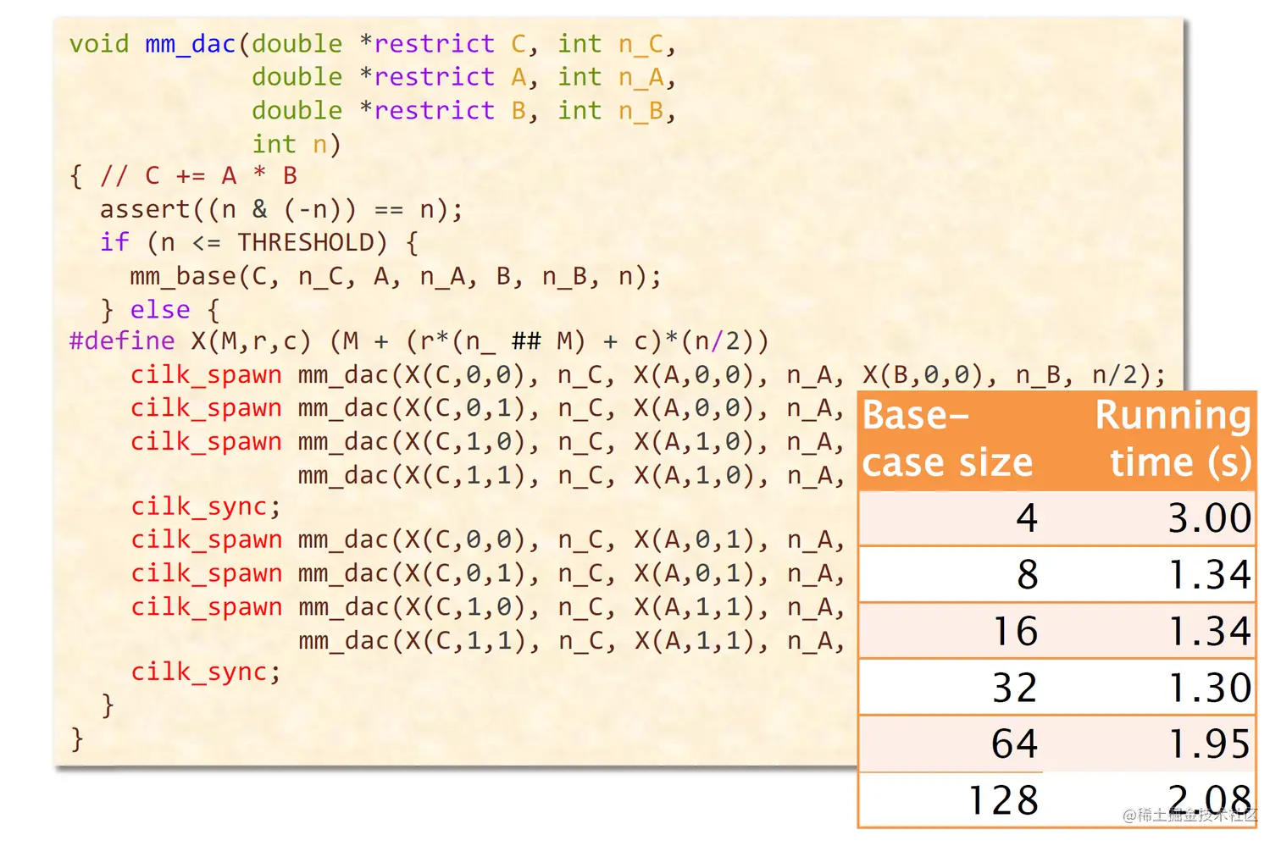1281x846 pixels.
Task: Click the "#define X(M,r,c)" macro line
Action: 419,341
